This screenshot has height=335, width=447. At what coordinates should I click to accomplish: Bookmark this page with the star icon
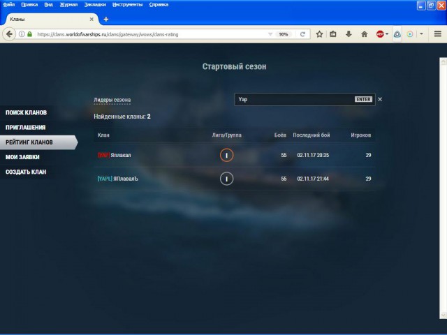(319, 34)
